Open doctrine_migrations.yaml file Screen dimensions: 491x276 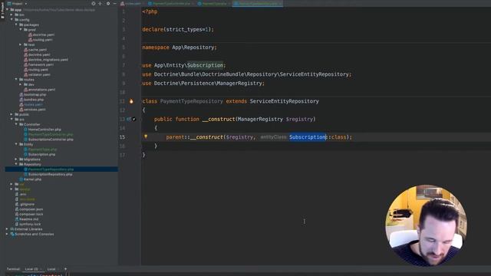pos(48,60)
